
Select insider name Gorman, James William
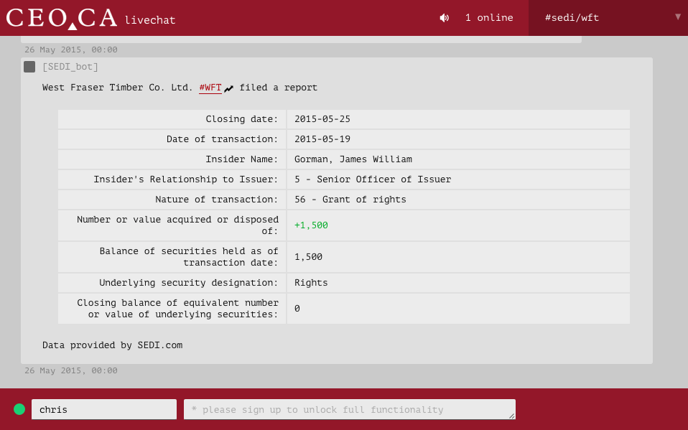353,159
